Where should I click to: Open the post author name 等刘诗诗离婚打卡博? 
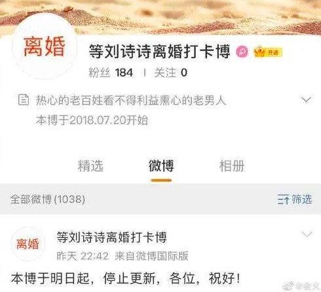[112, 237]
